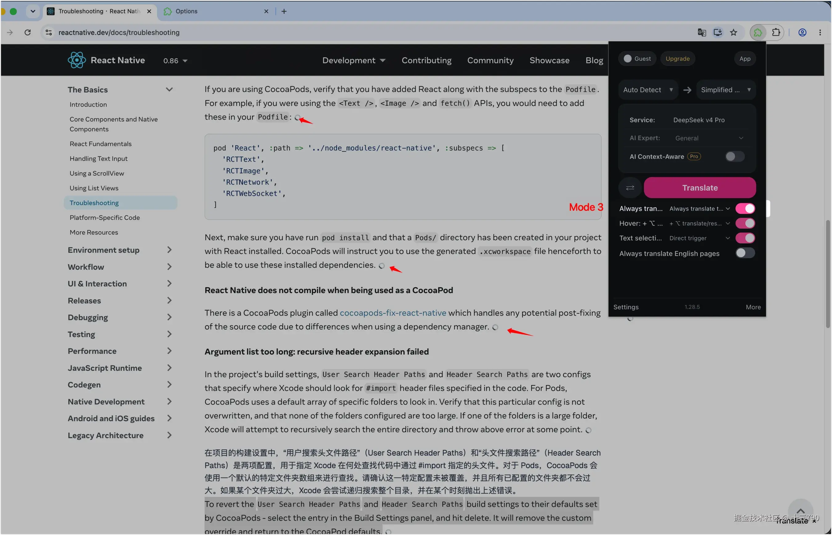Click the React Native atom logo

(x=77, y=60)
